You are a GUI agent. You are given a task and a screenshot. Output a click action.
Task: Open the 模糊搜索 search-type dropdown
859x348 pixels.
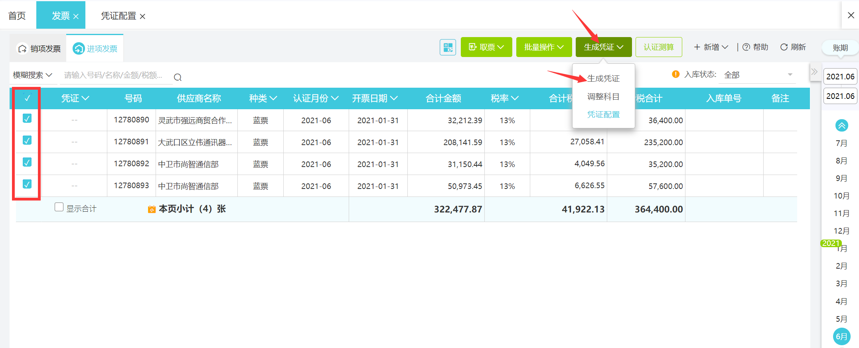(32, 75)
